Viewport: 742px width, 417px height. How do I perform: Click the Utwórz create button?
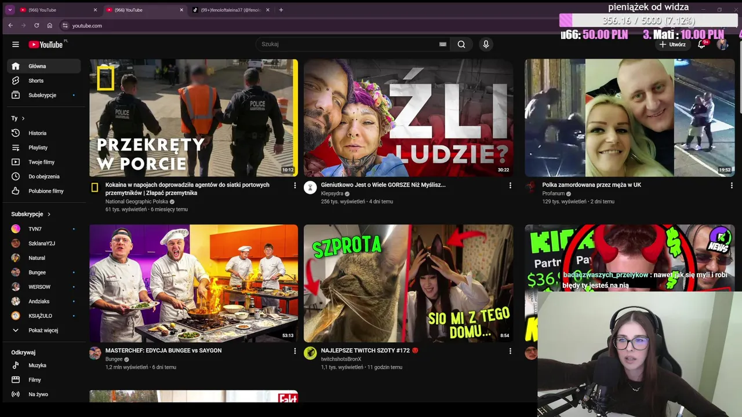(x=672, y=45)
